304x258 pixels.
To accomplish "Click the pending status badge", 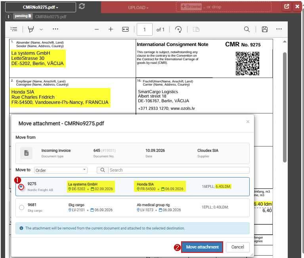I will [x=23, y=16].
